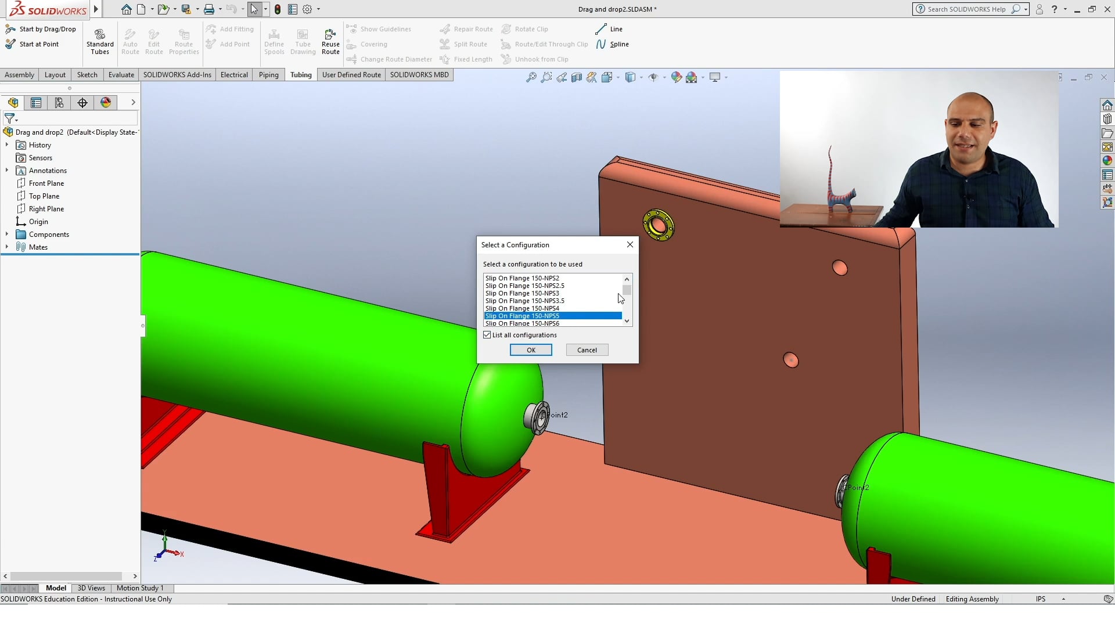Open the SOLIDWORKS Resources home icon
This screenshot has width=1115, height=627.
[1107, 105]
